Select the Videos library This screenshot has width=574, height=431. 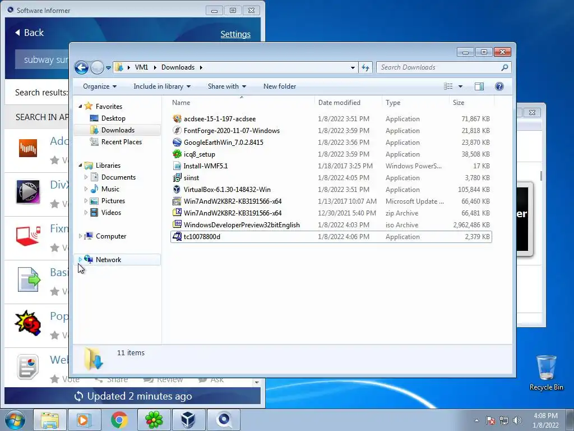coord(111,213)
